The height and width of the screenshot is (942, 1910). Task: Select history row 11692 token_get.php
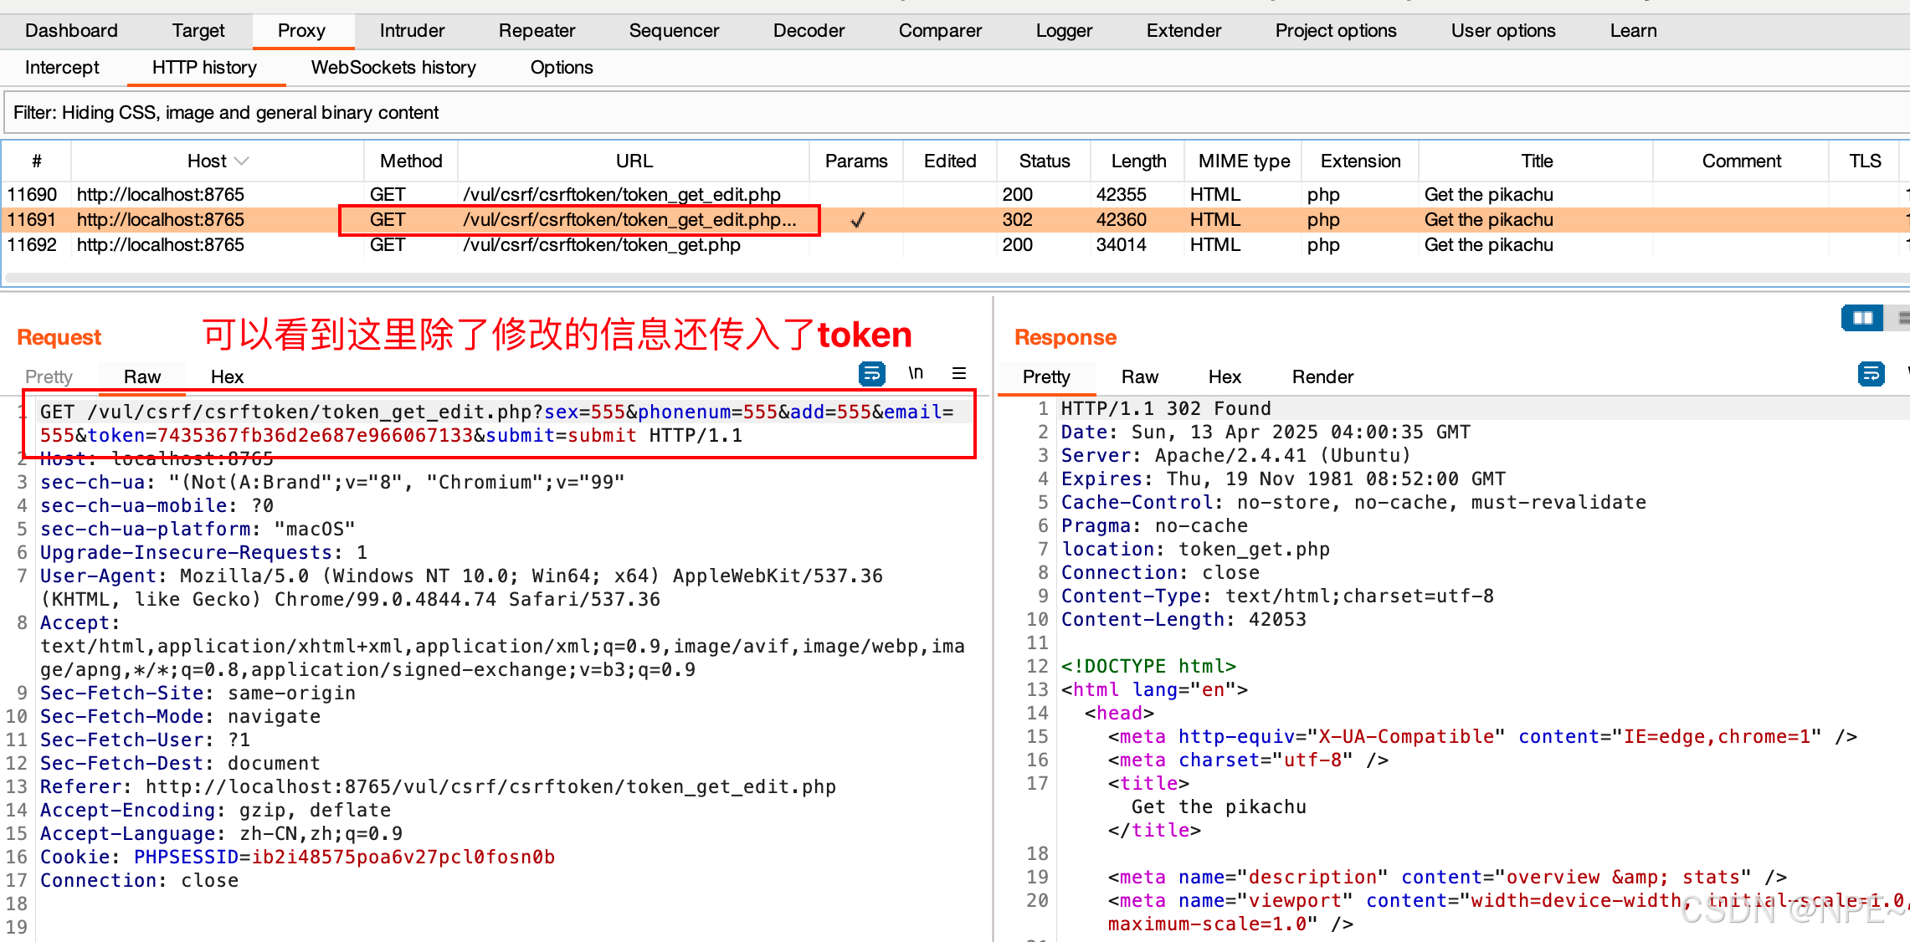point(601,245)
